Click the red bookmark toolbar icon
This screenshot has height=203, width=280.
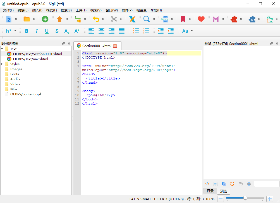pos(183,19)
